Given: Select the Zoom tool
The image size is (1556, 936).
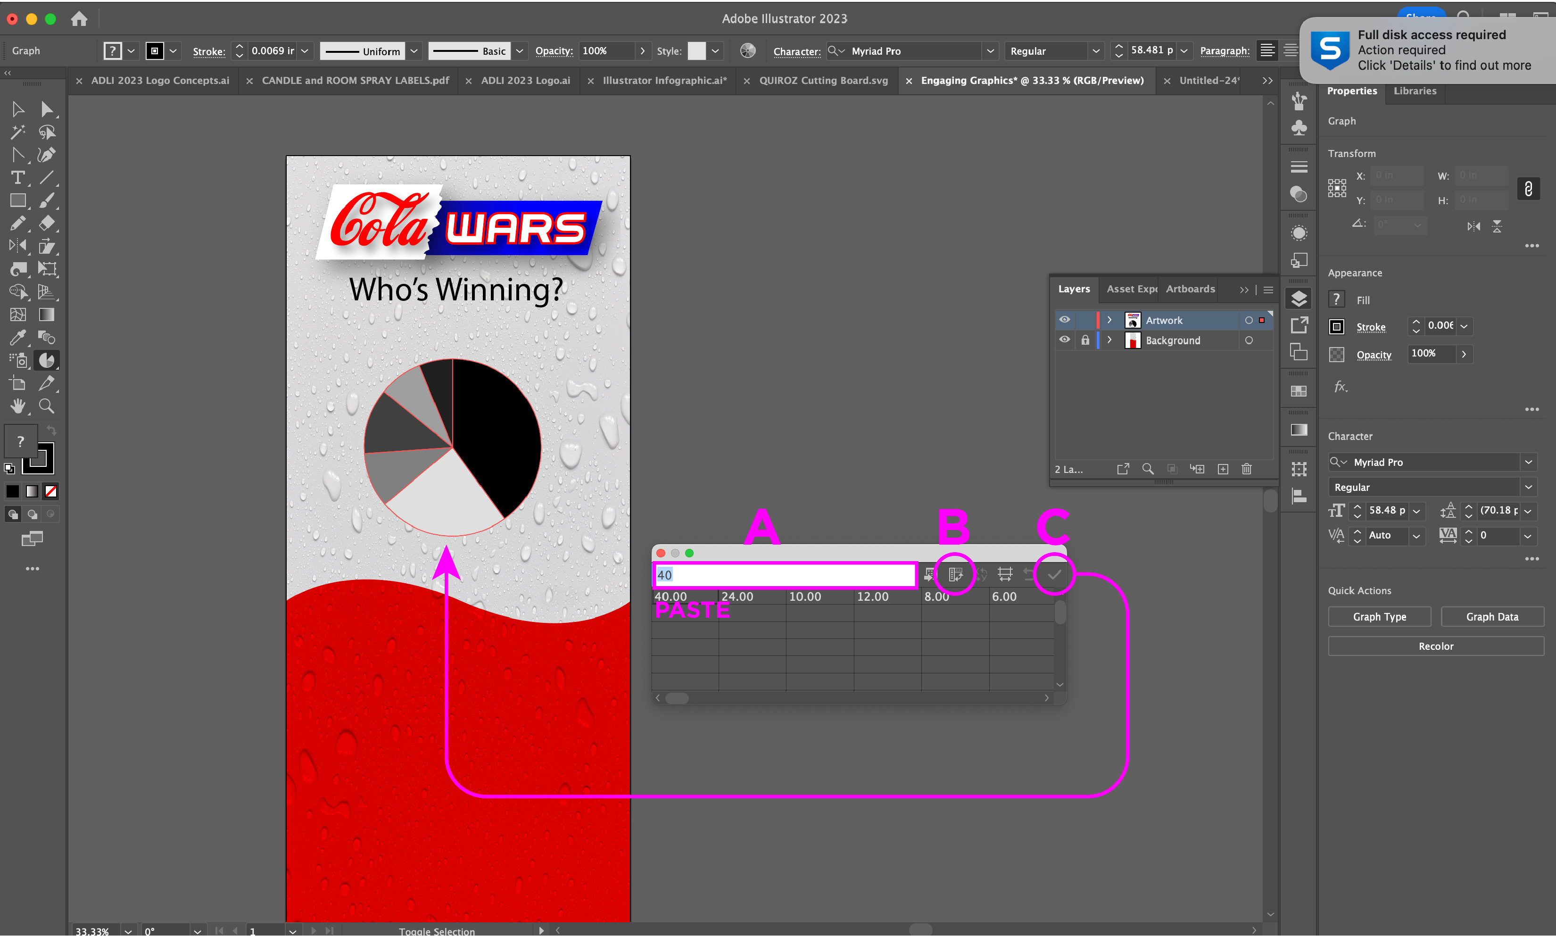Looking at the screenshot, I should pyautogui.click(x=47, y=406).
